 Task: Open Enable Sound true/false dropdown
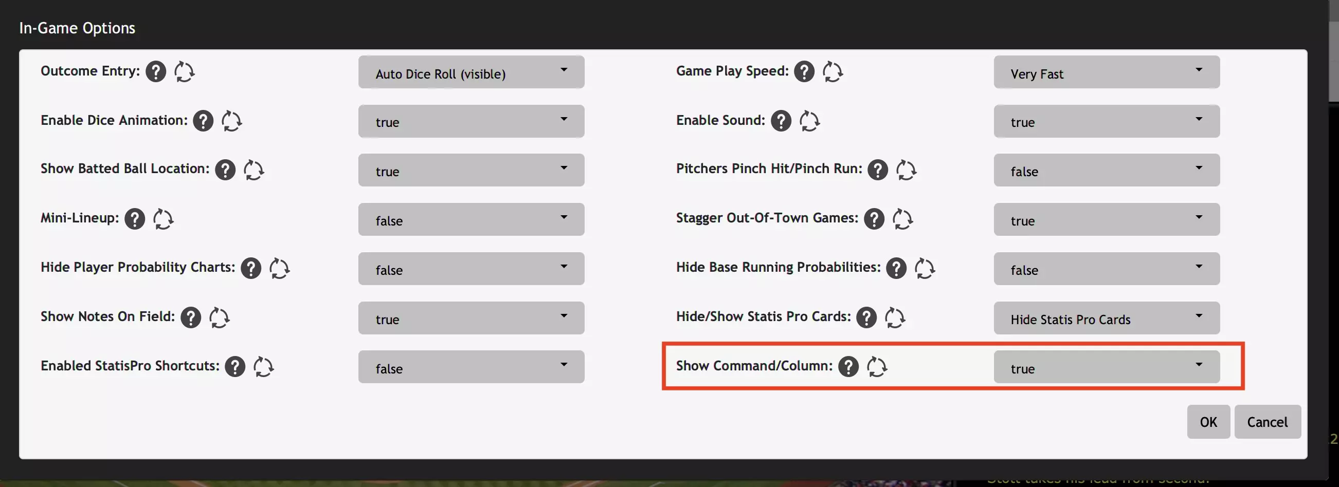point(1106,121)
